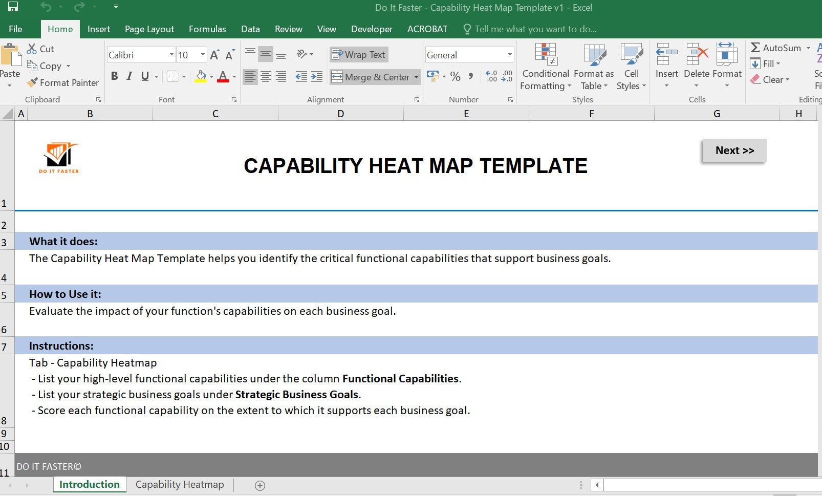Open the Number Format dropdown
Image resolution: width=822 pixels, height=496 pixels.
pyautogui.click(x=509, y=54)
